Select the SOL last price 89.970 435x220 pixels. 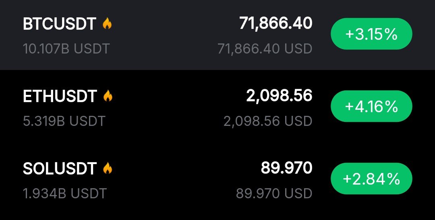click(x=286, y=168)
